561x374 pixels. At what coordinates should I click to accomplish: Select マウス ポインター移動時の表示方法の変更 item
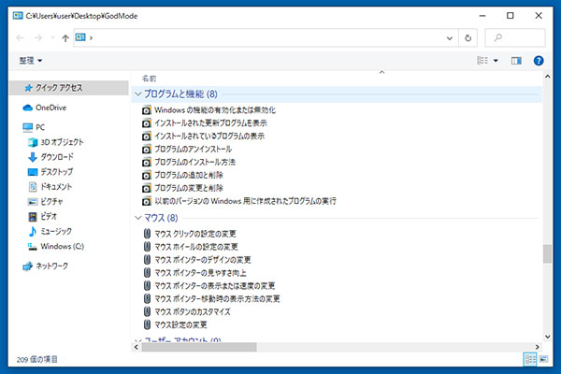(x=211, y=298)
